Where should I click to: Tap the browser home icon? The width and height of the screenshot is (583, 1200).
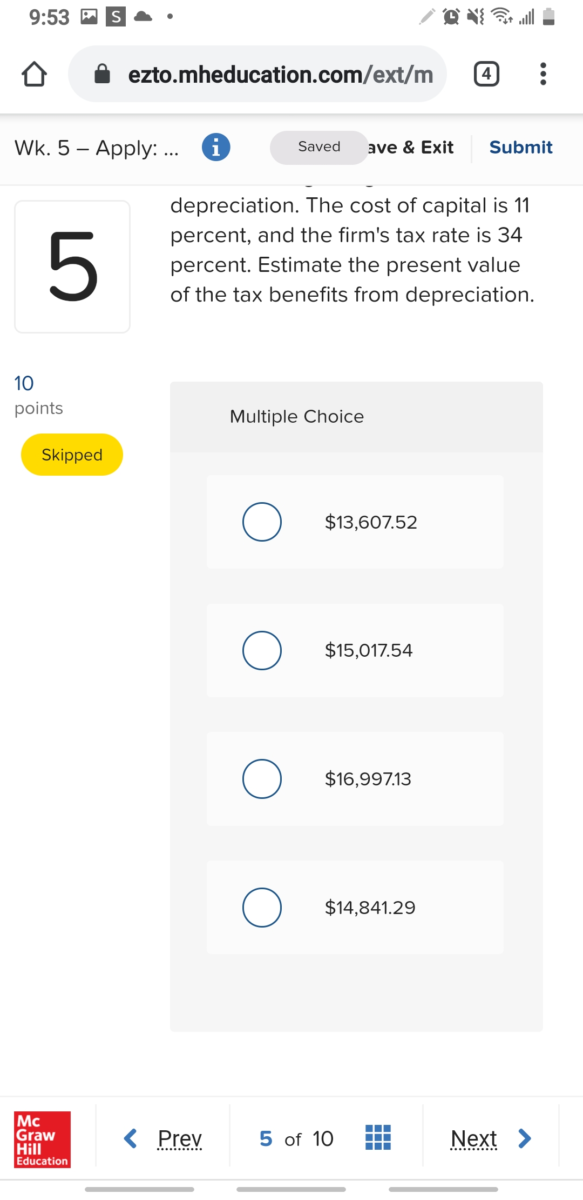(34, 74)
